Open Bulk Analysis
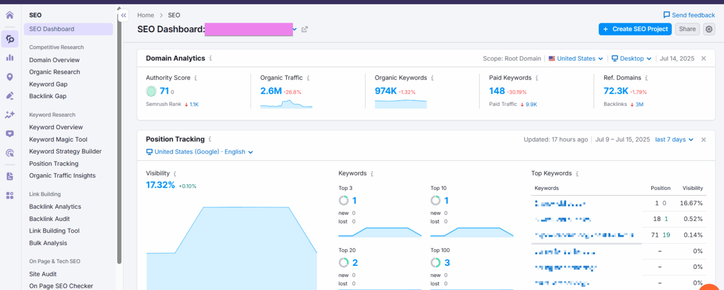Image resolution: width=724 pixels, height=290 pixels. tap(48, 243)
